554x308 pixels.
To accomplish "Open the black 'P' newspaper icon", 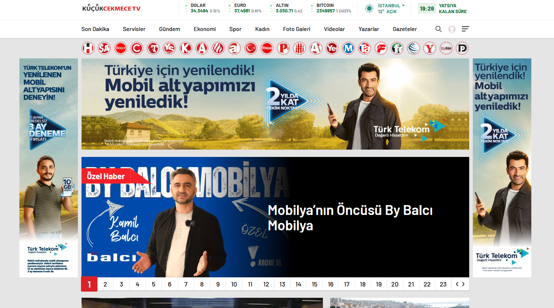I will (462, 48).
